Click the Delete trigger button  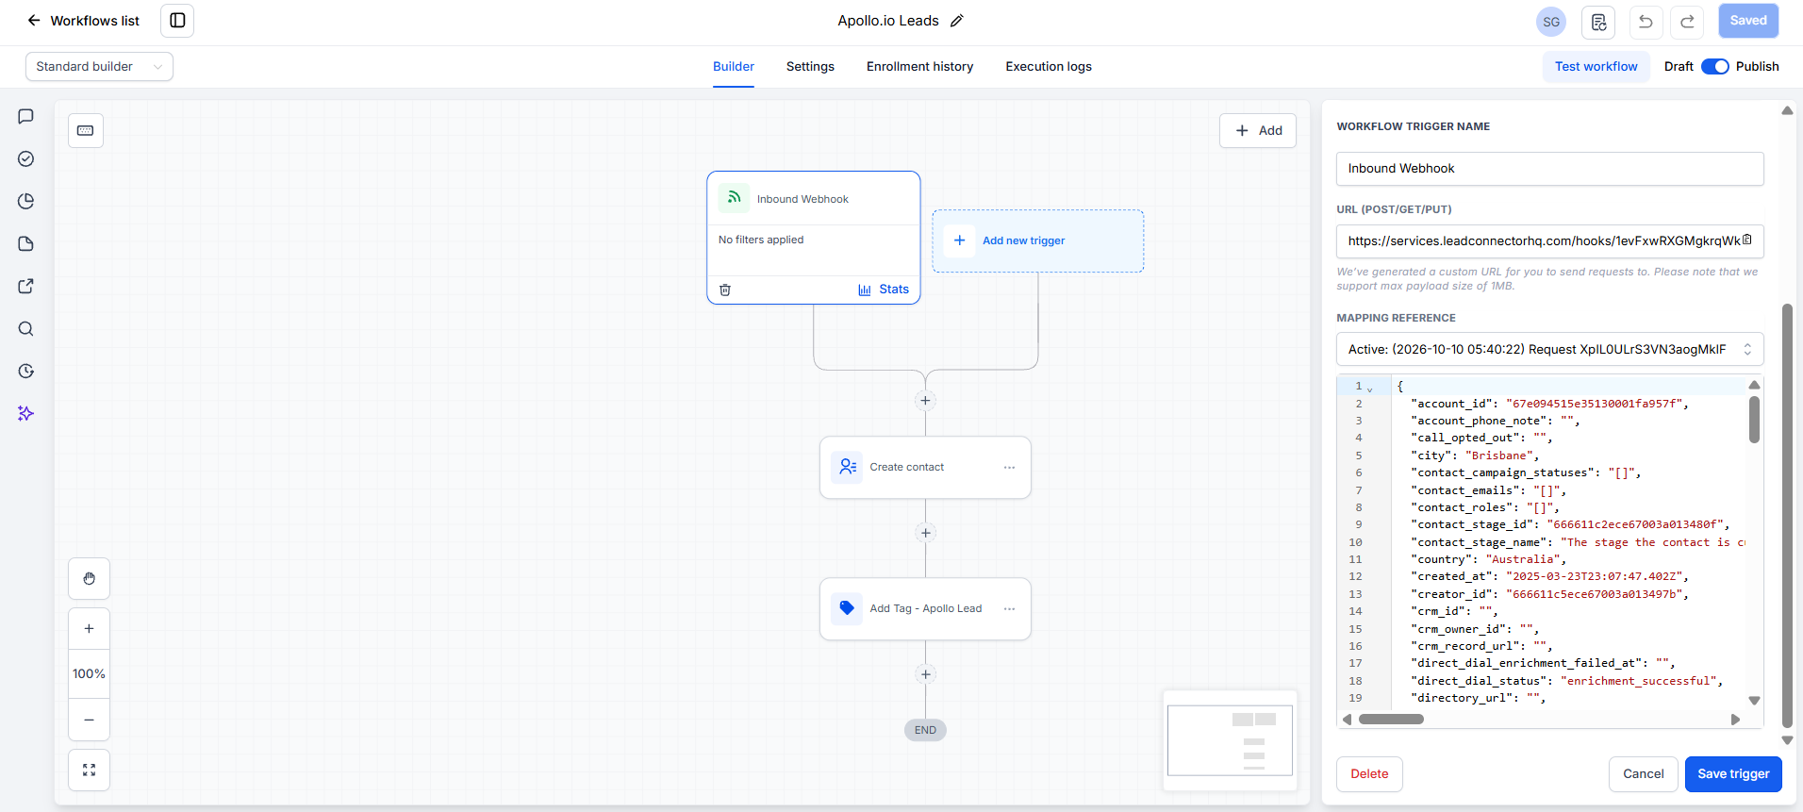point(1369,773)
